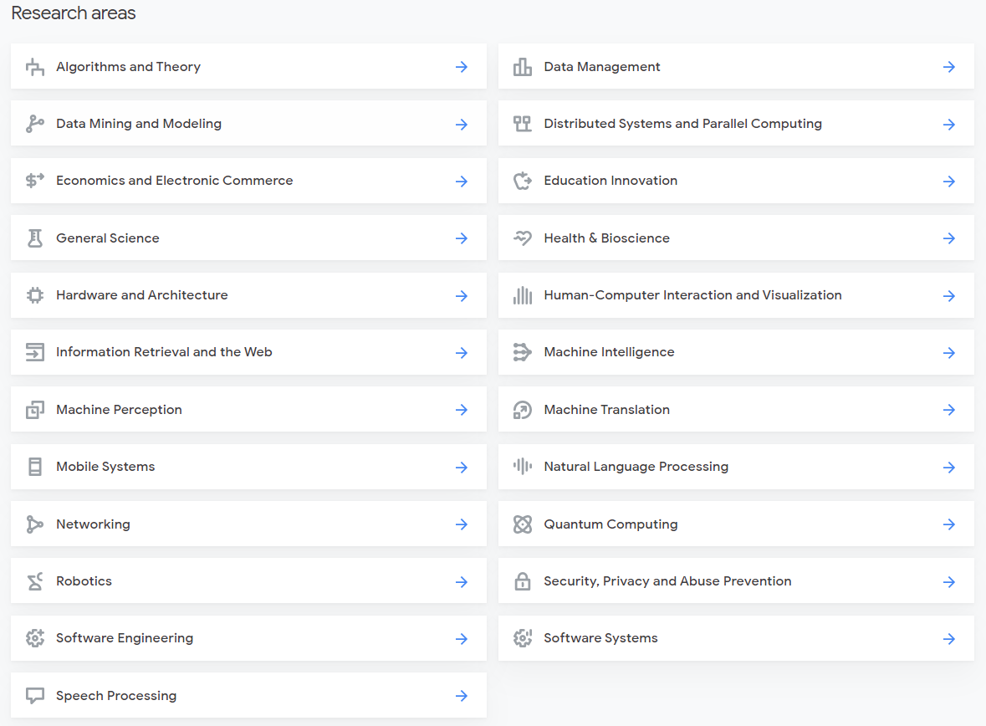
Task: Open Machine Intelligence via its arrow
Action: click(949, 353)
